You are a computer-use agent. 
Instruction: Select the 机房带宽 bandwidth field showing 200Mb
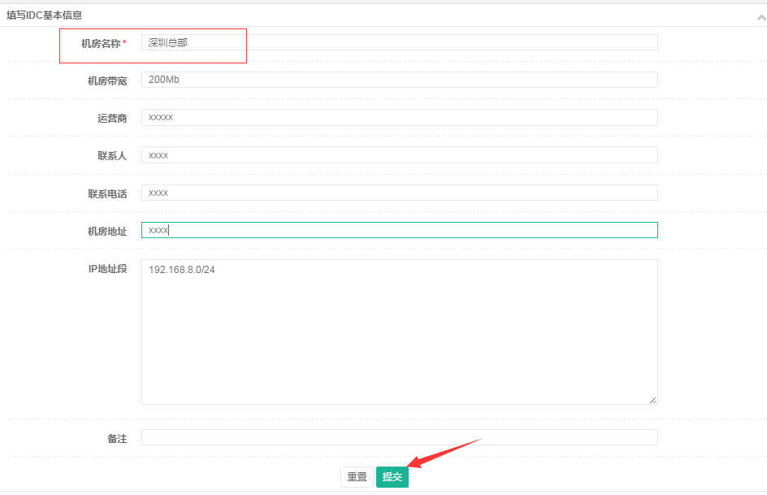click(398, 79)
